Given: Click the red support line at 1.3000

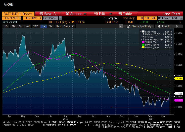Looking at the screenshot, I should 142,107.
